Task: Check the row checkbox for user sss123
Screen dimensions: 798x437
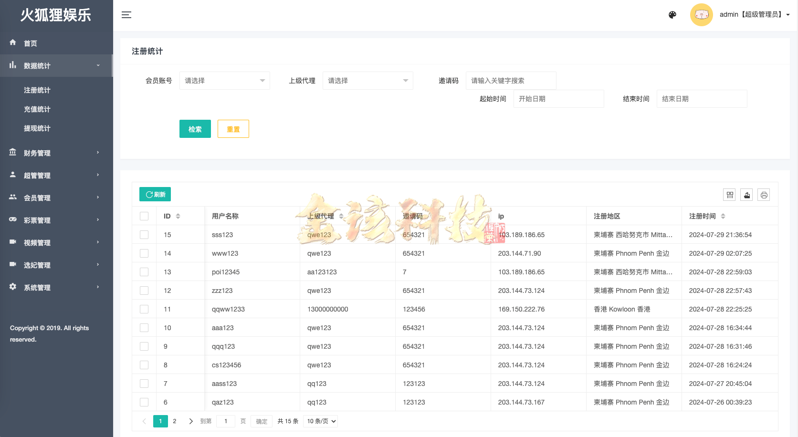Action: pyautogui.click(x=144, y=234)
